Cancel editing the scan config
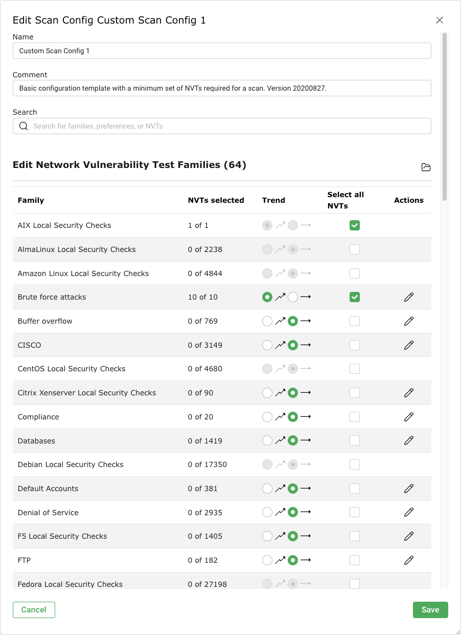The image size is (461, 635). 34,609
